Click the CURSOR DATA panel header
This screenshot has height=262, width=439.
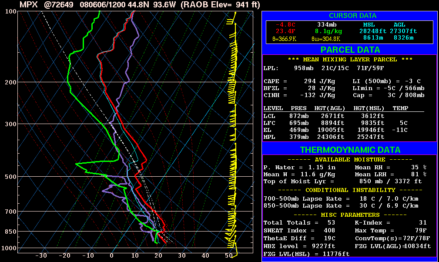[x=349, y=16]
